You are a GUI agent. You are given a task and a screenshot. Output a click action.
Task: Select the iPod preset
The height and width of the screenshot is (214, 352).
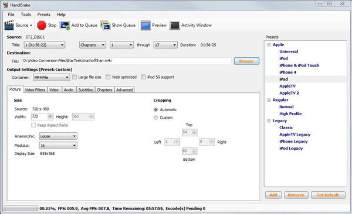coord(283,58)
